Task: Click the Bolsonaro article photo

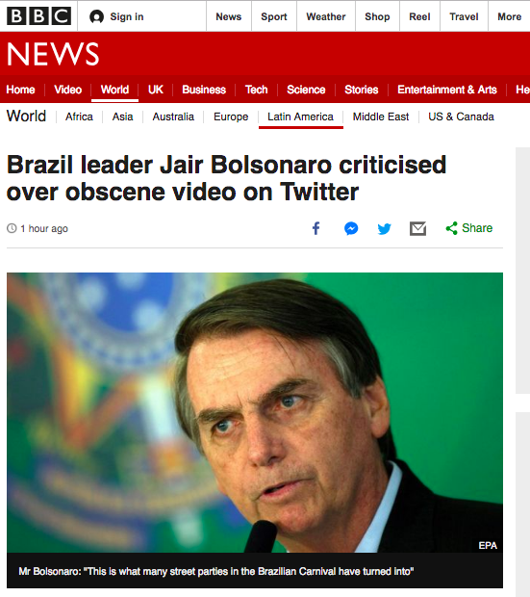Action: pos(255,412)
